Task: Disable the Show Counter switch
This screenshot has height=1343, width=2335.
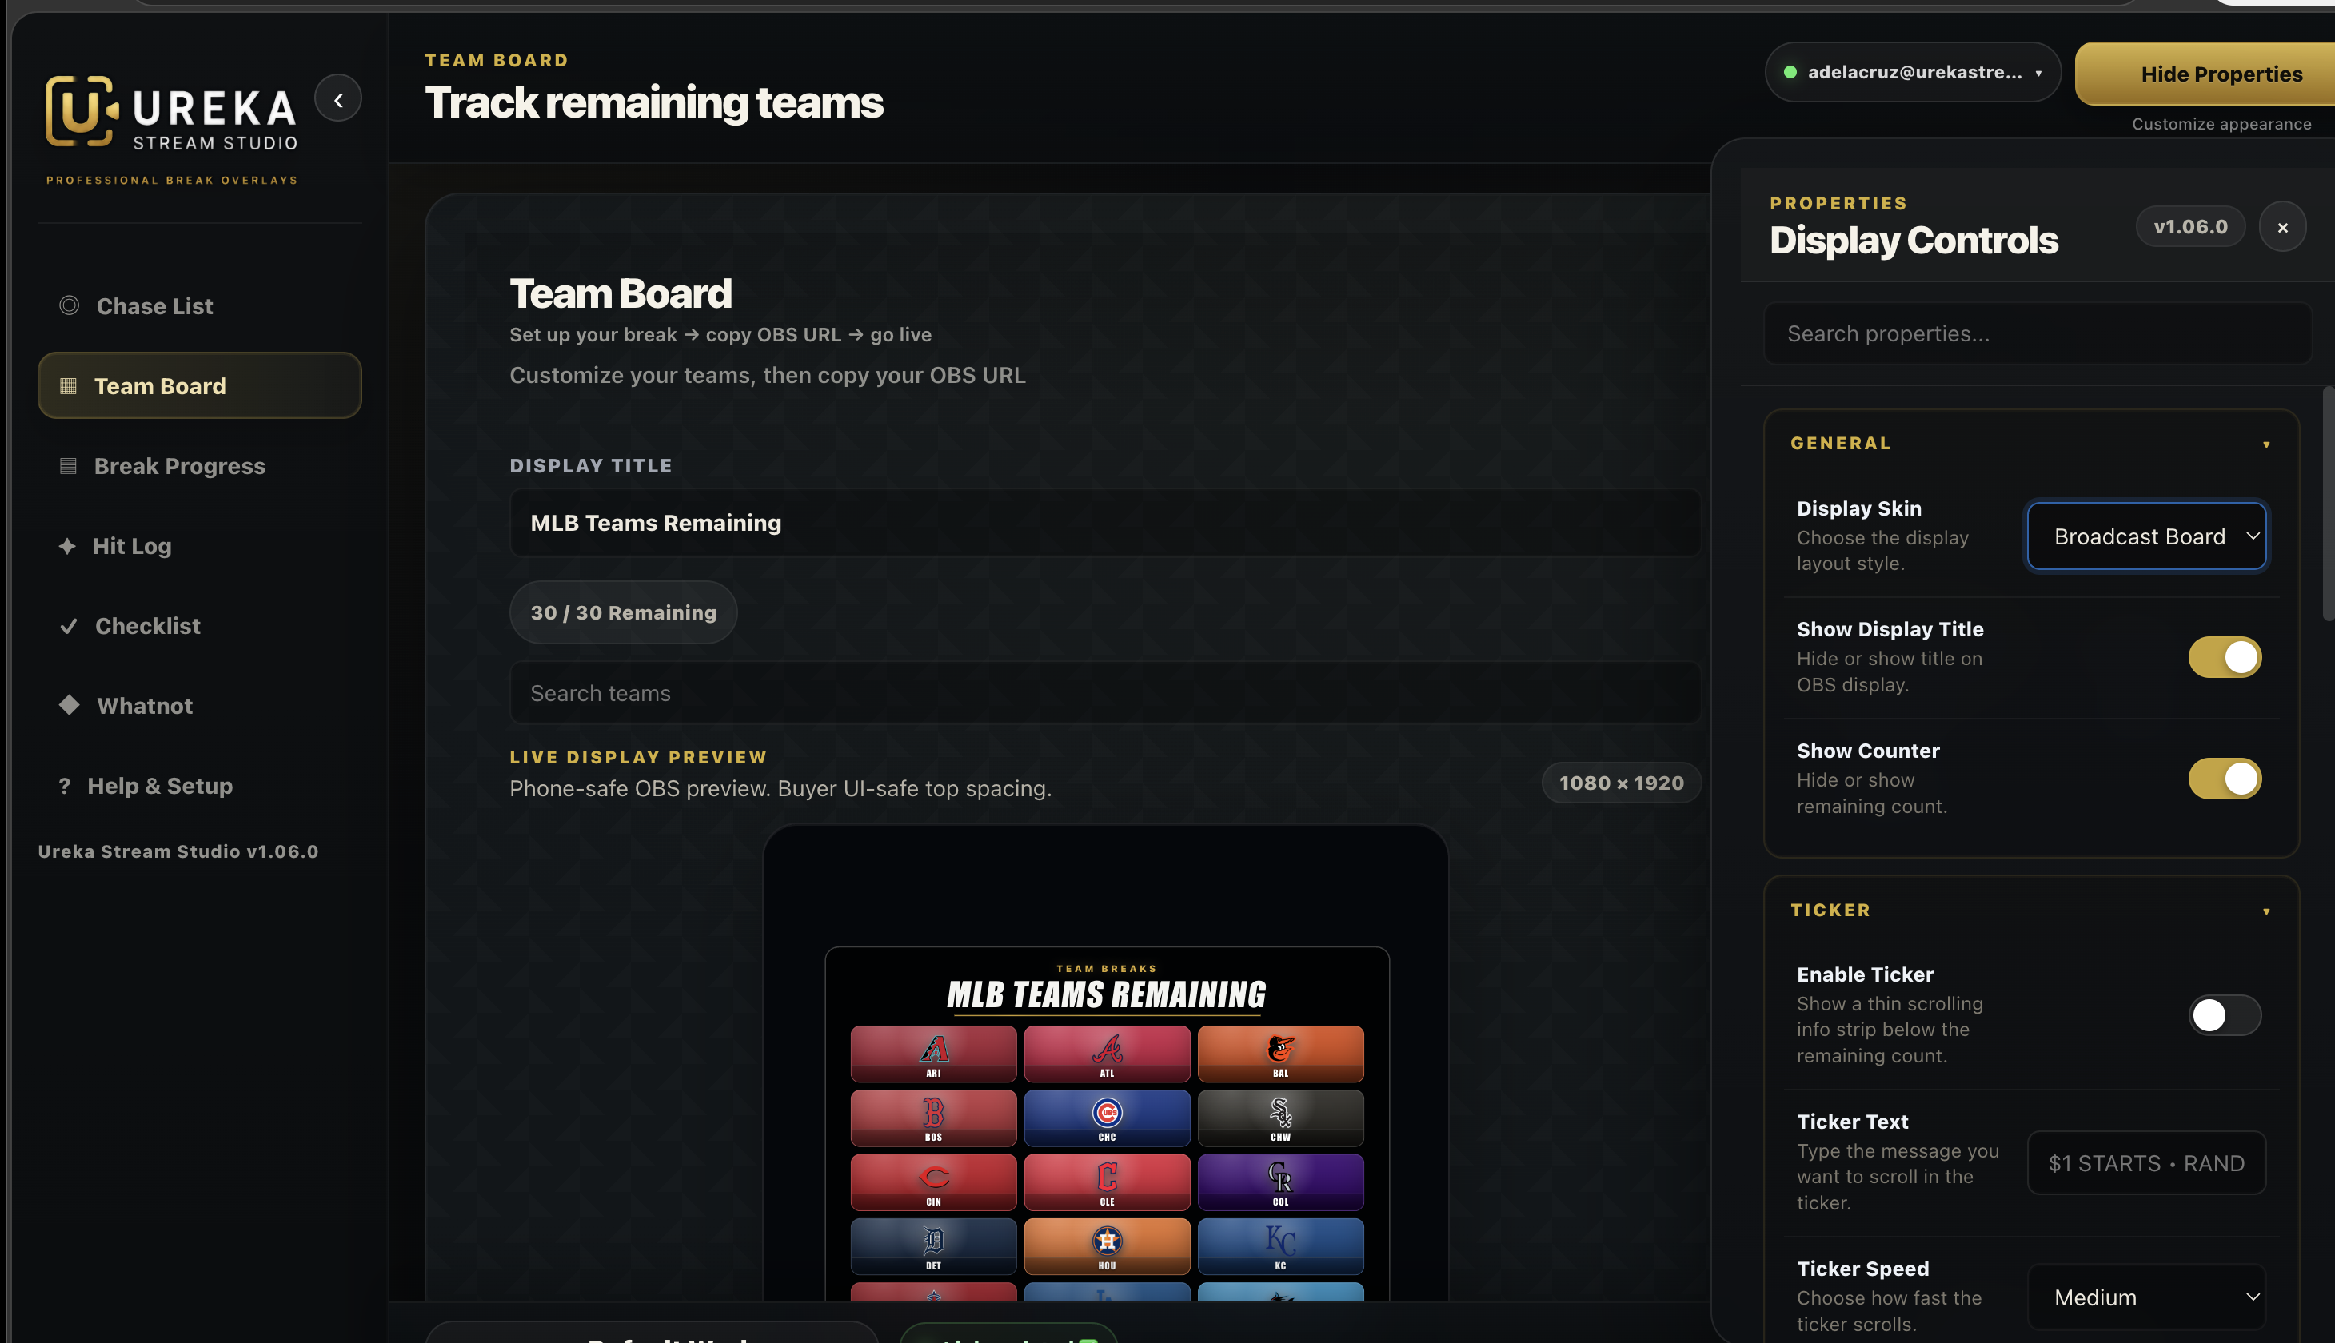Action: tap(2225, 779)
